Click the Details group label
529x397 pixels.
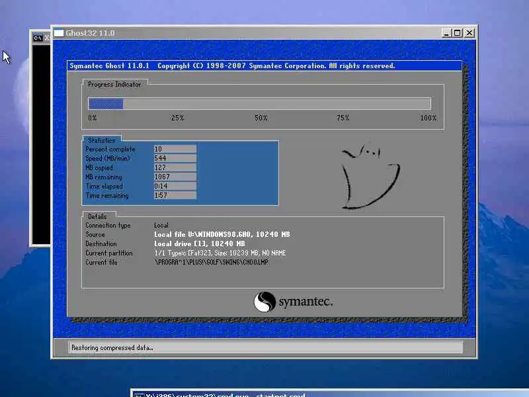pyautogui.click(x=97, y=216)
